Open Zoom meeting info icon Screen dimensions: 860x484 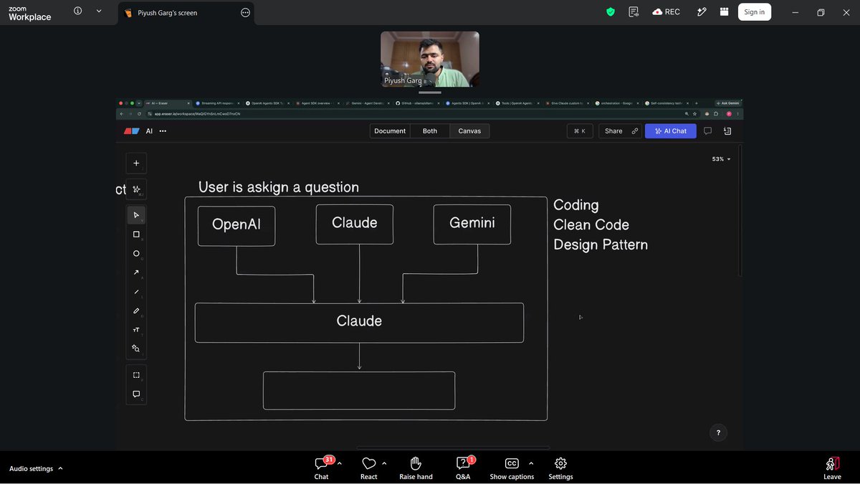[x=77, y=11]
